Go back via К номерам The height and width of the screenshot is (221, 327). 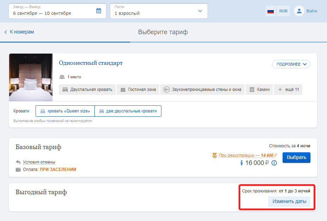pyautogui.click(x=19, y=32)
